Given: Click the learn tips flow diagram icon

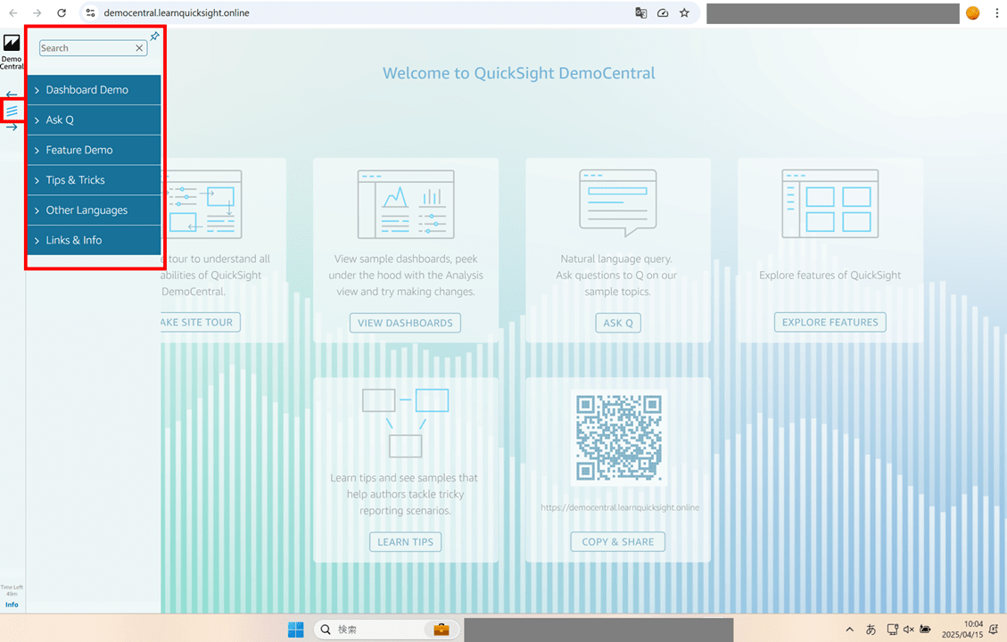Looking at the screenshot, I should 405,423.
